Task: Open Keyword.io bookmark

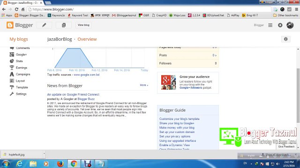Action: (x=56, y=15)
